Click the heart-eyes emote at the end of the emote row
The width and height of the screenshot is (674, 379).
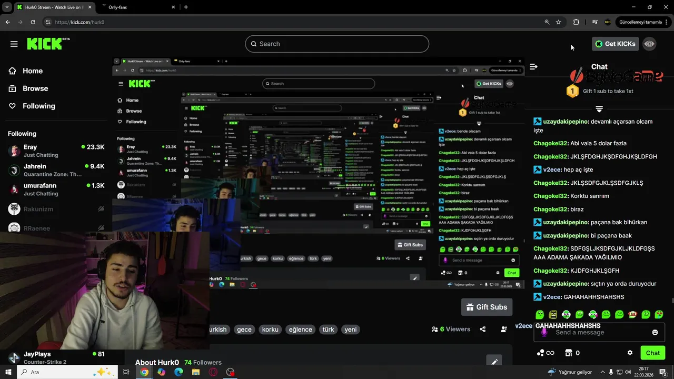point(659,315)
